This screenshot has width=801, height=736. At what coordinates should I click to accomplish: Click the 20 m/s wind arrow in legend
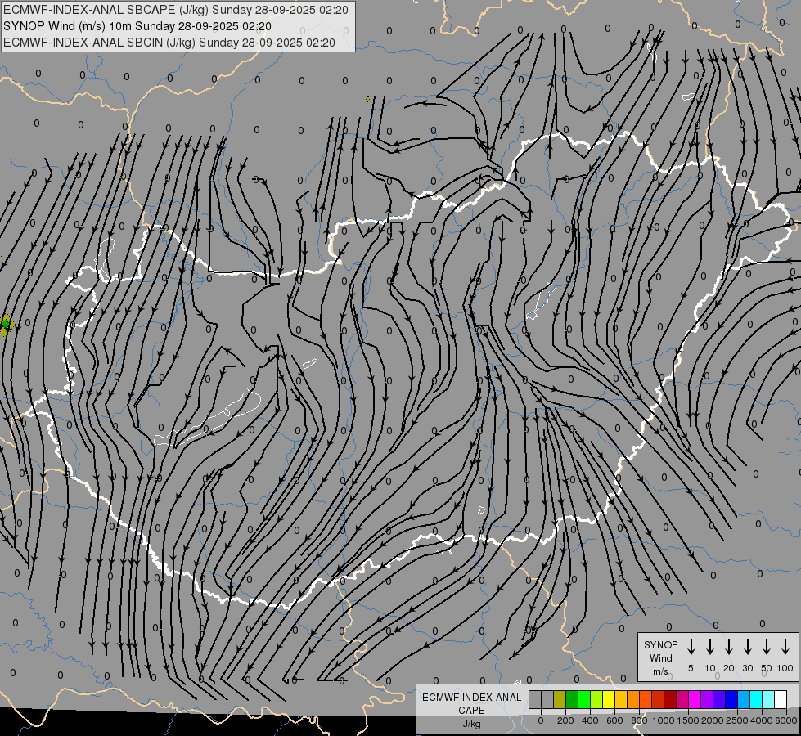729,647
